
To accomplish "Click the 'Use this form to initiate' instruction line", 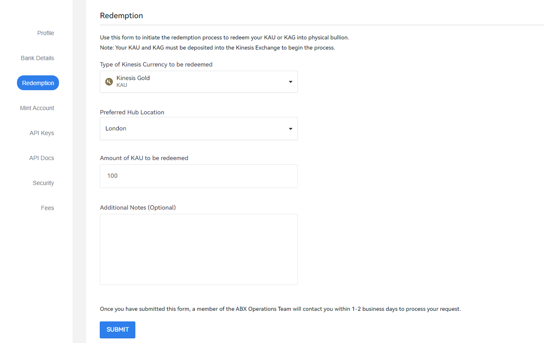I will click(x=224, y=37).
